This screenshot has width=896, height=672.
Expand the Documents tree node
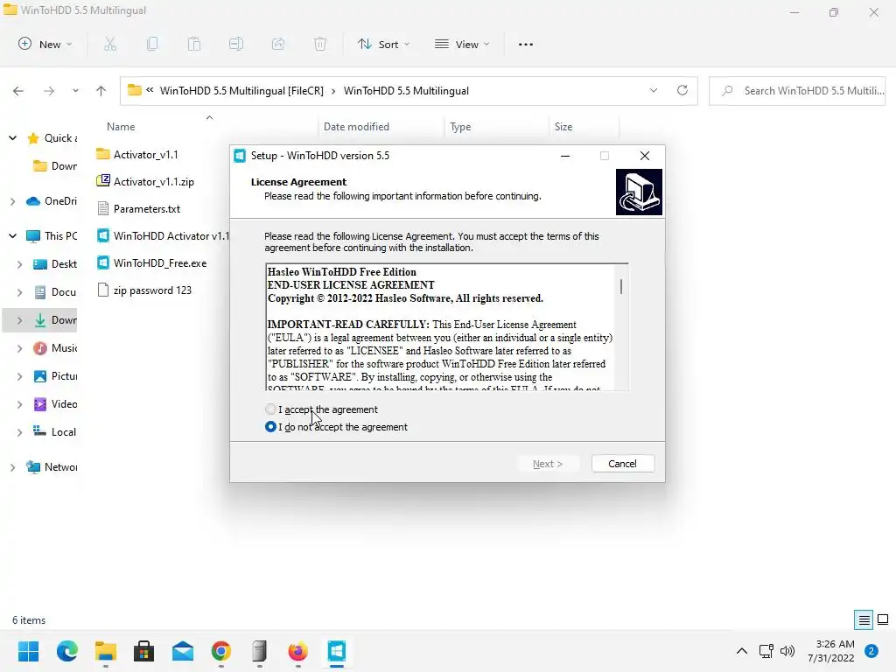[19, 292]
